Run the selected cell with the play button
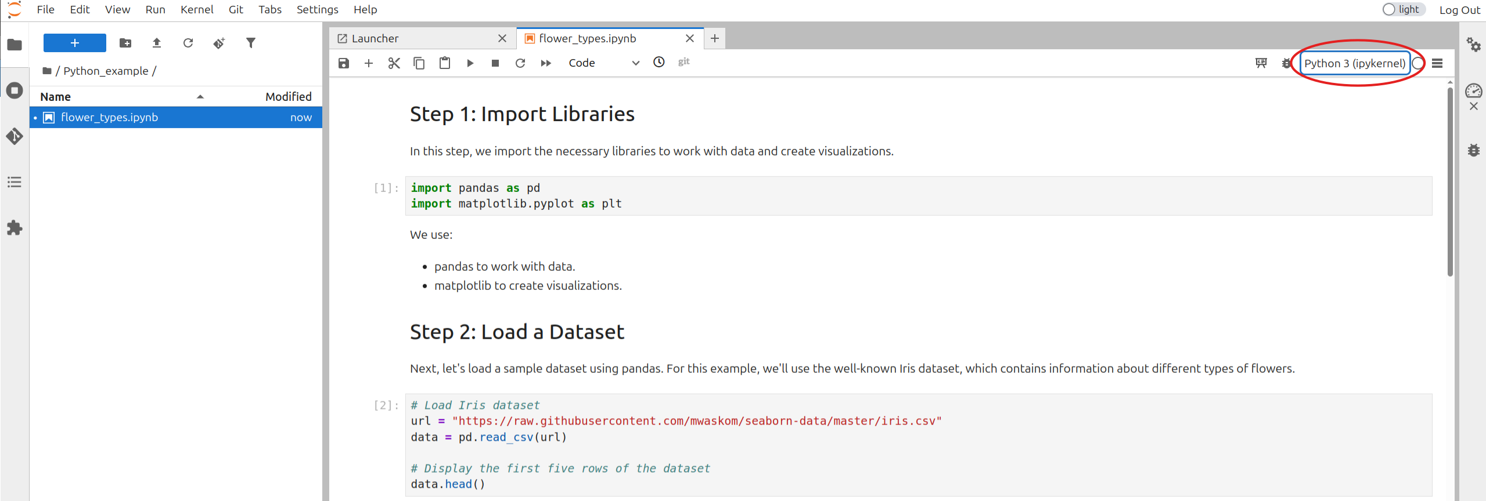Image resolution: width=1486 pixels, height=501 pixels. pos(470,63)
